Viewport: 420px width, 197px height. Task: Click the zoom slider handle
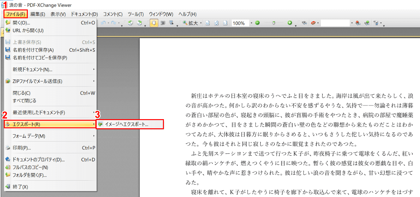coord(273,23)
